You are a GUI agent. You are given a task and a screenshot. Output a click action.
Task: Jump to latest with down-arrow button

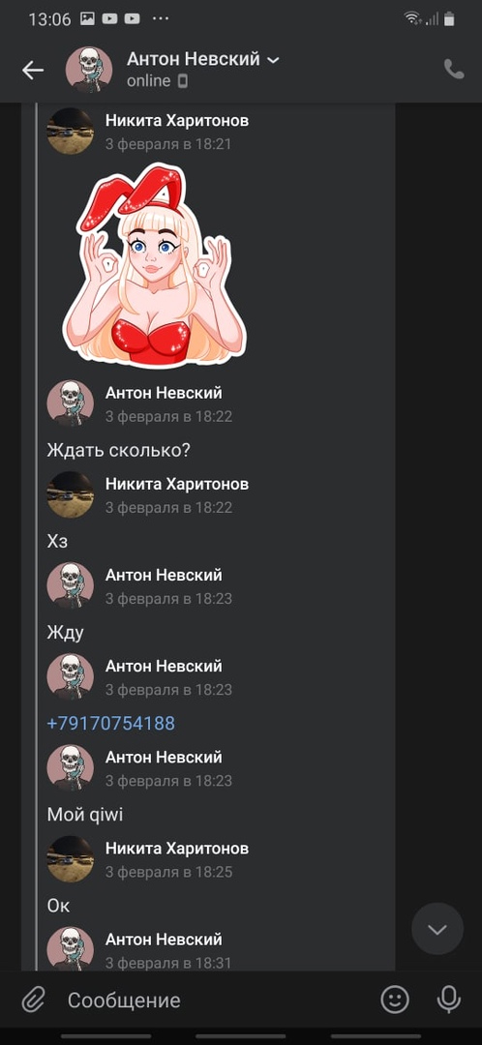click(437, 928)
